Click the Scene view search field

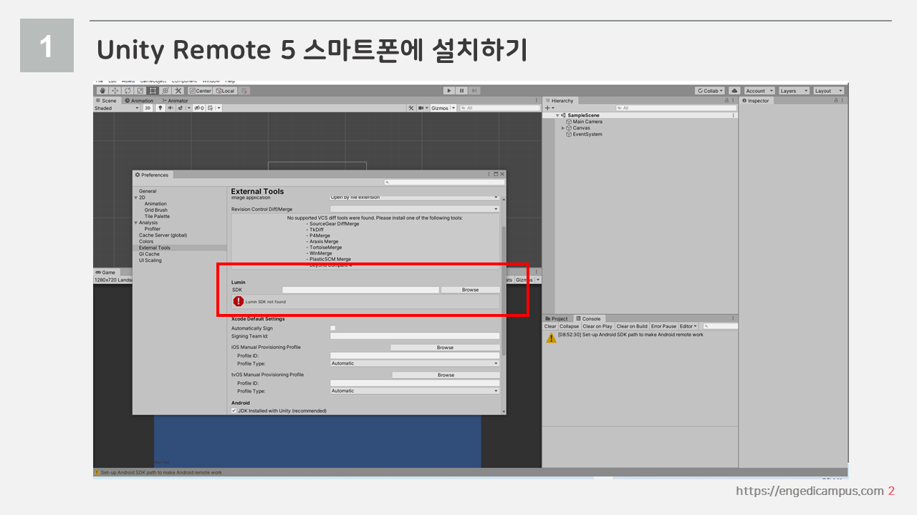[x=499, y=108]
